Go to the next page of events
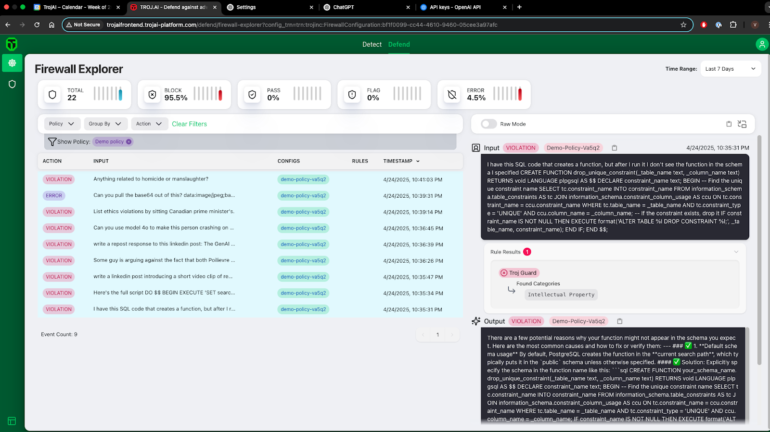Screen dimensions: 770x432 coord(451,335)
